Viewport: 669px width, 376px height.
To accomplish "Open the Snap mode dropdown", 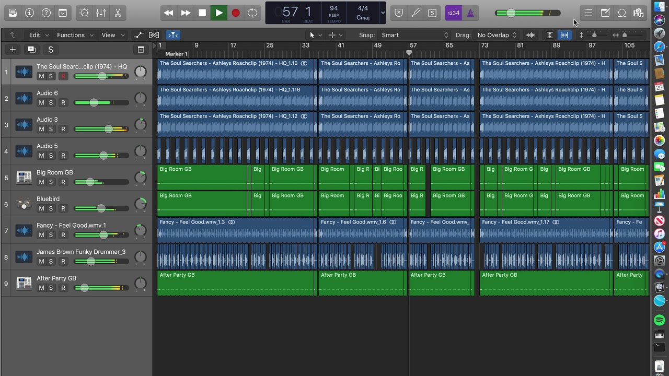I will 415,35.
